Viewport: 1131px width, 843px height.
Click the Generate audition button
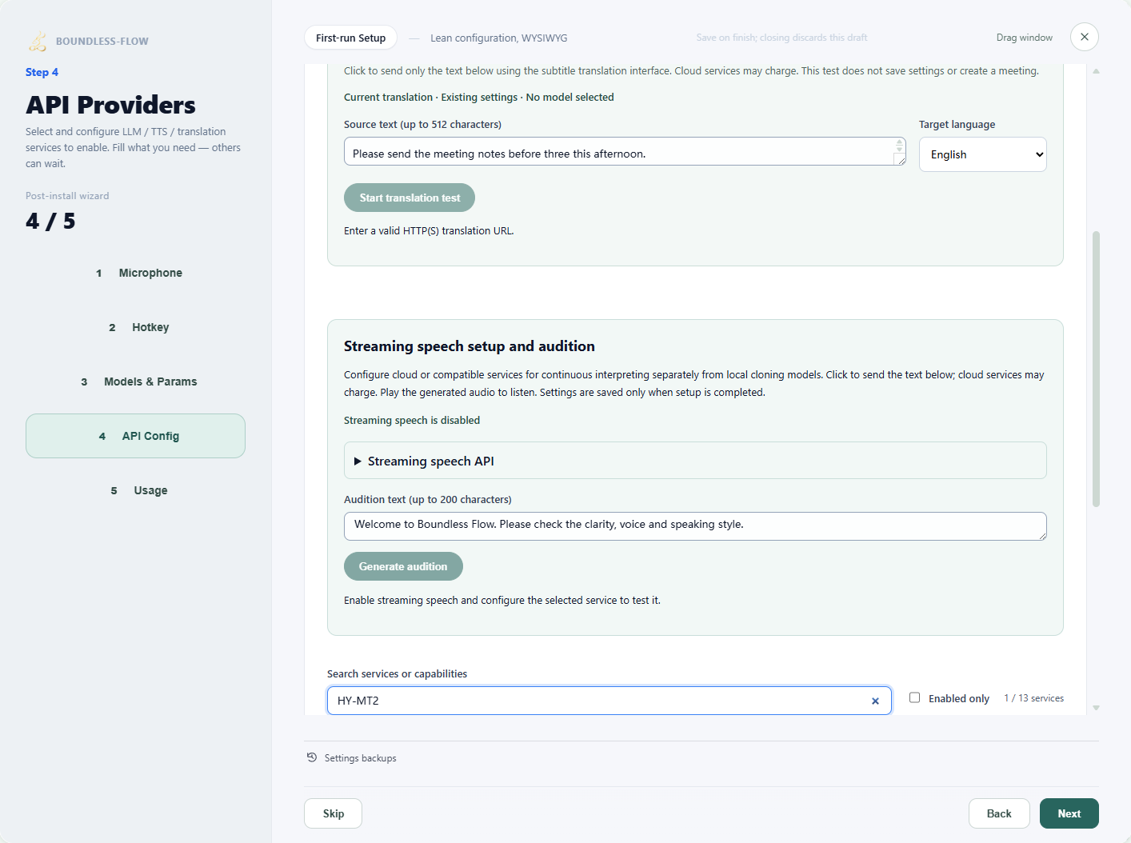point(403,566)
